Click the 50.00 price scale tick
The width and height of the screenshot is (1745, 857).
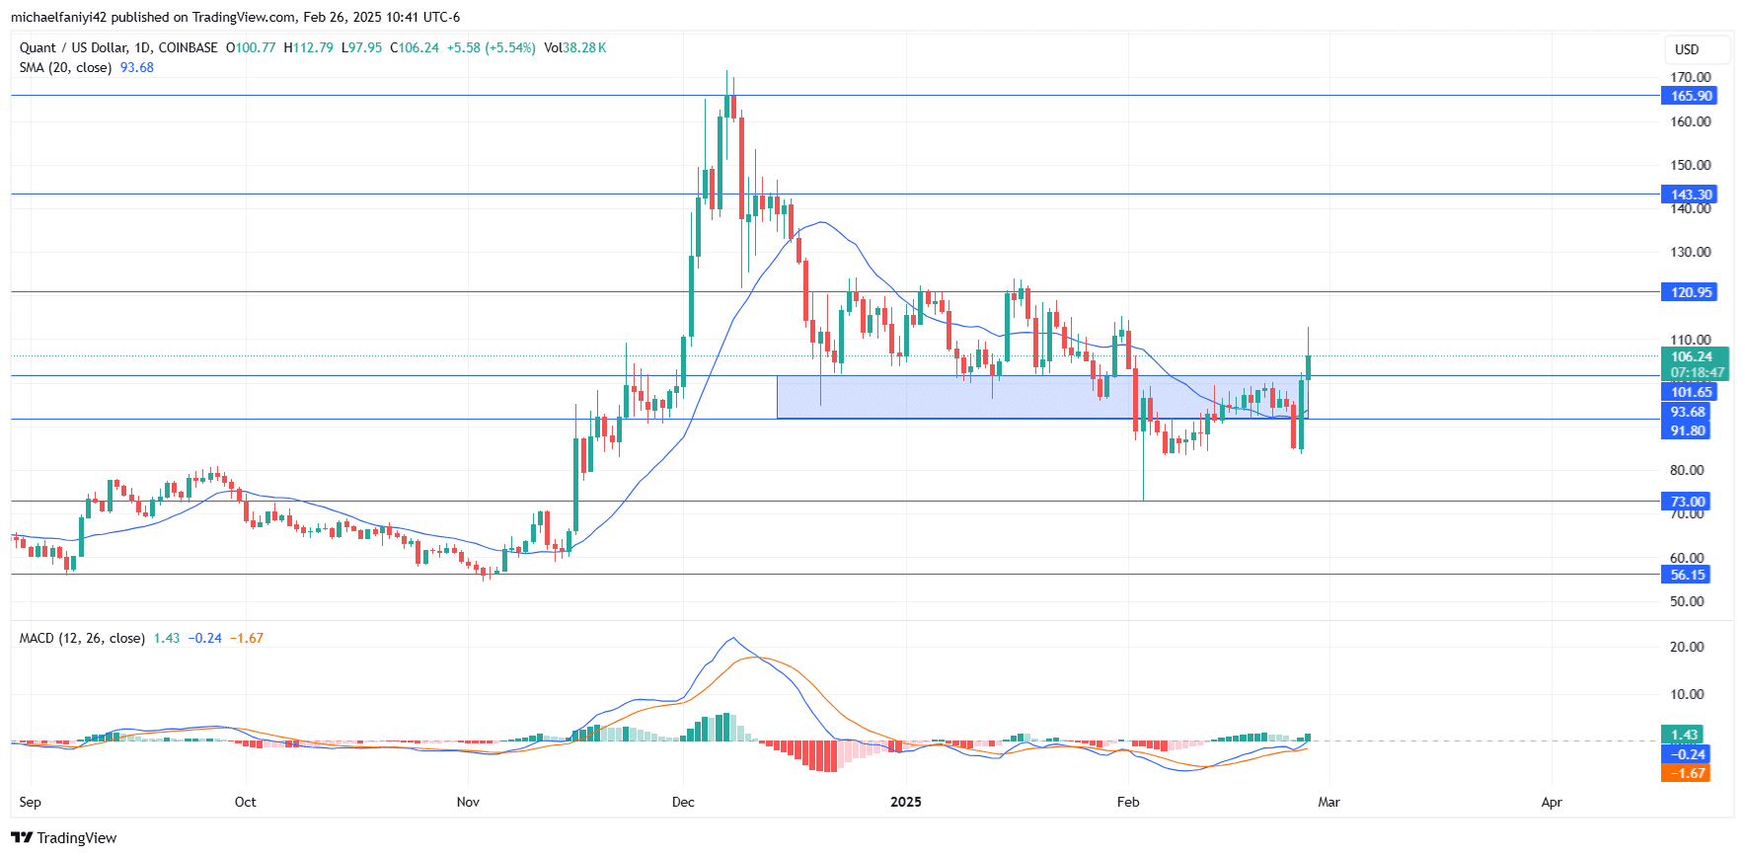coord(1687,601)
